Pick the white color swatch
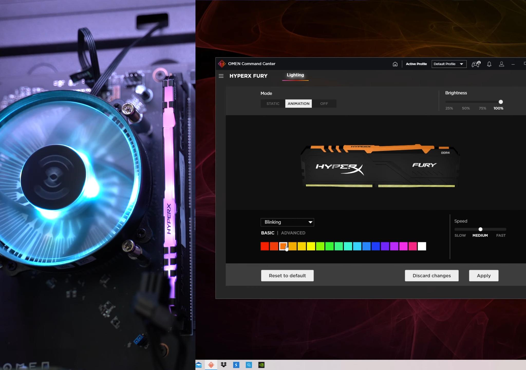 pos(422,246)
